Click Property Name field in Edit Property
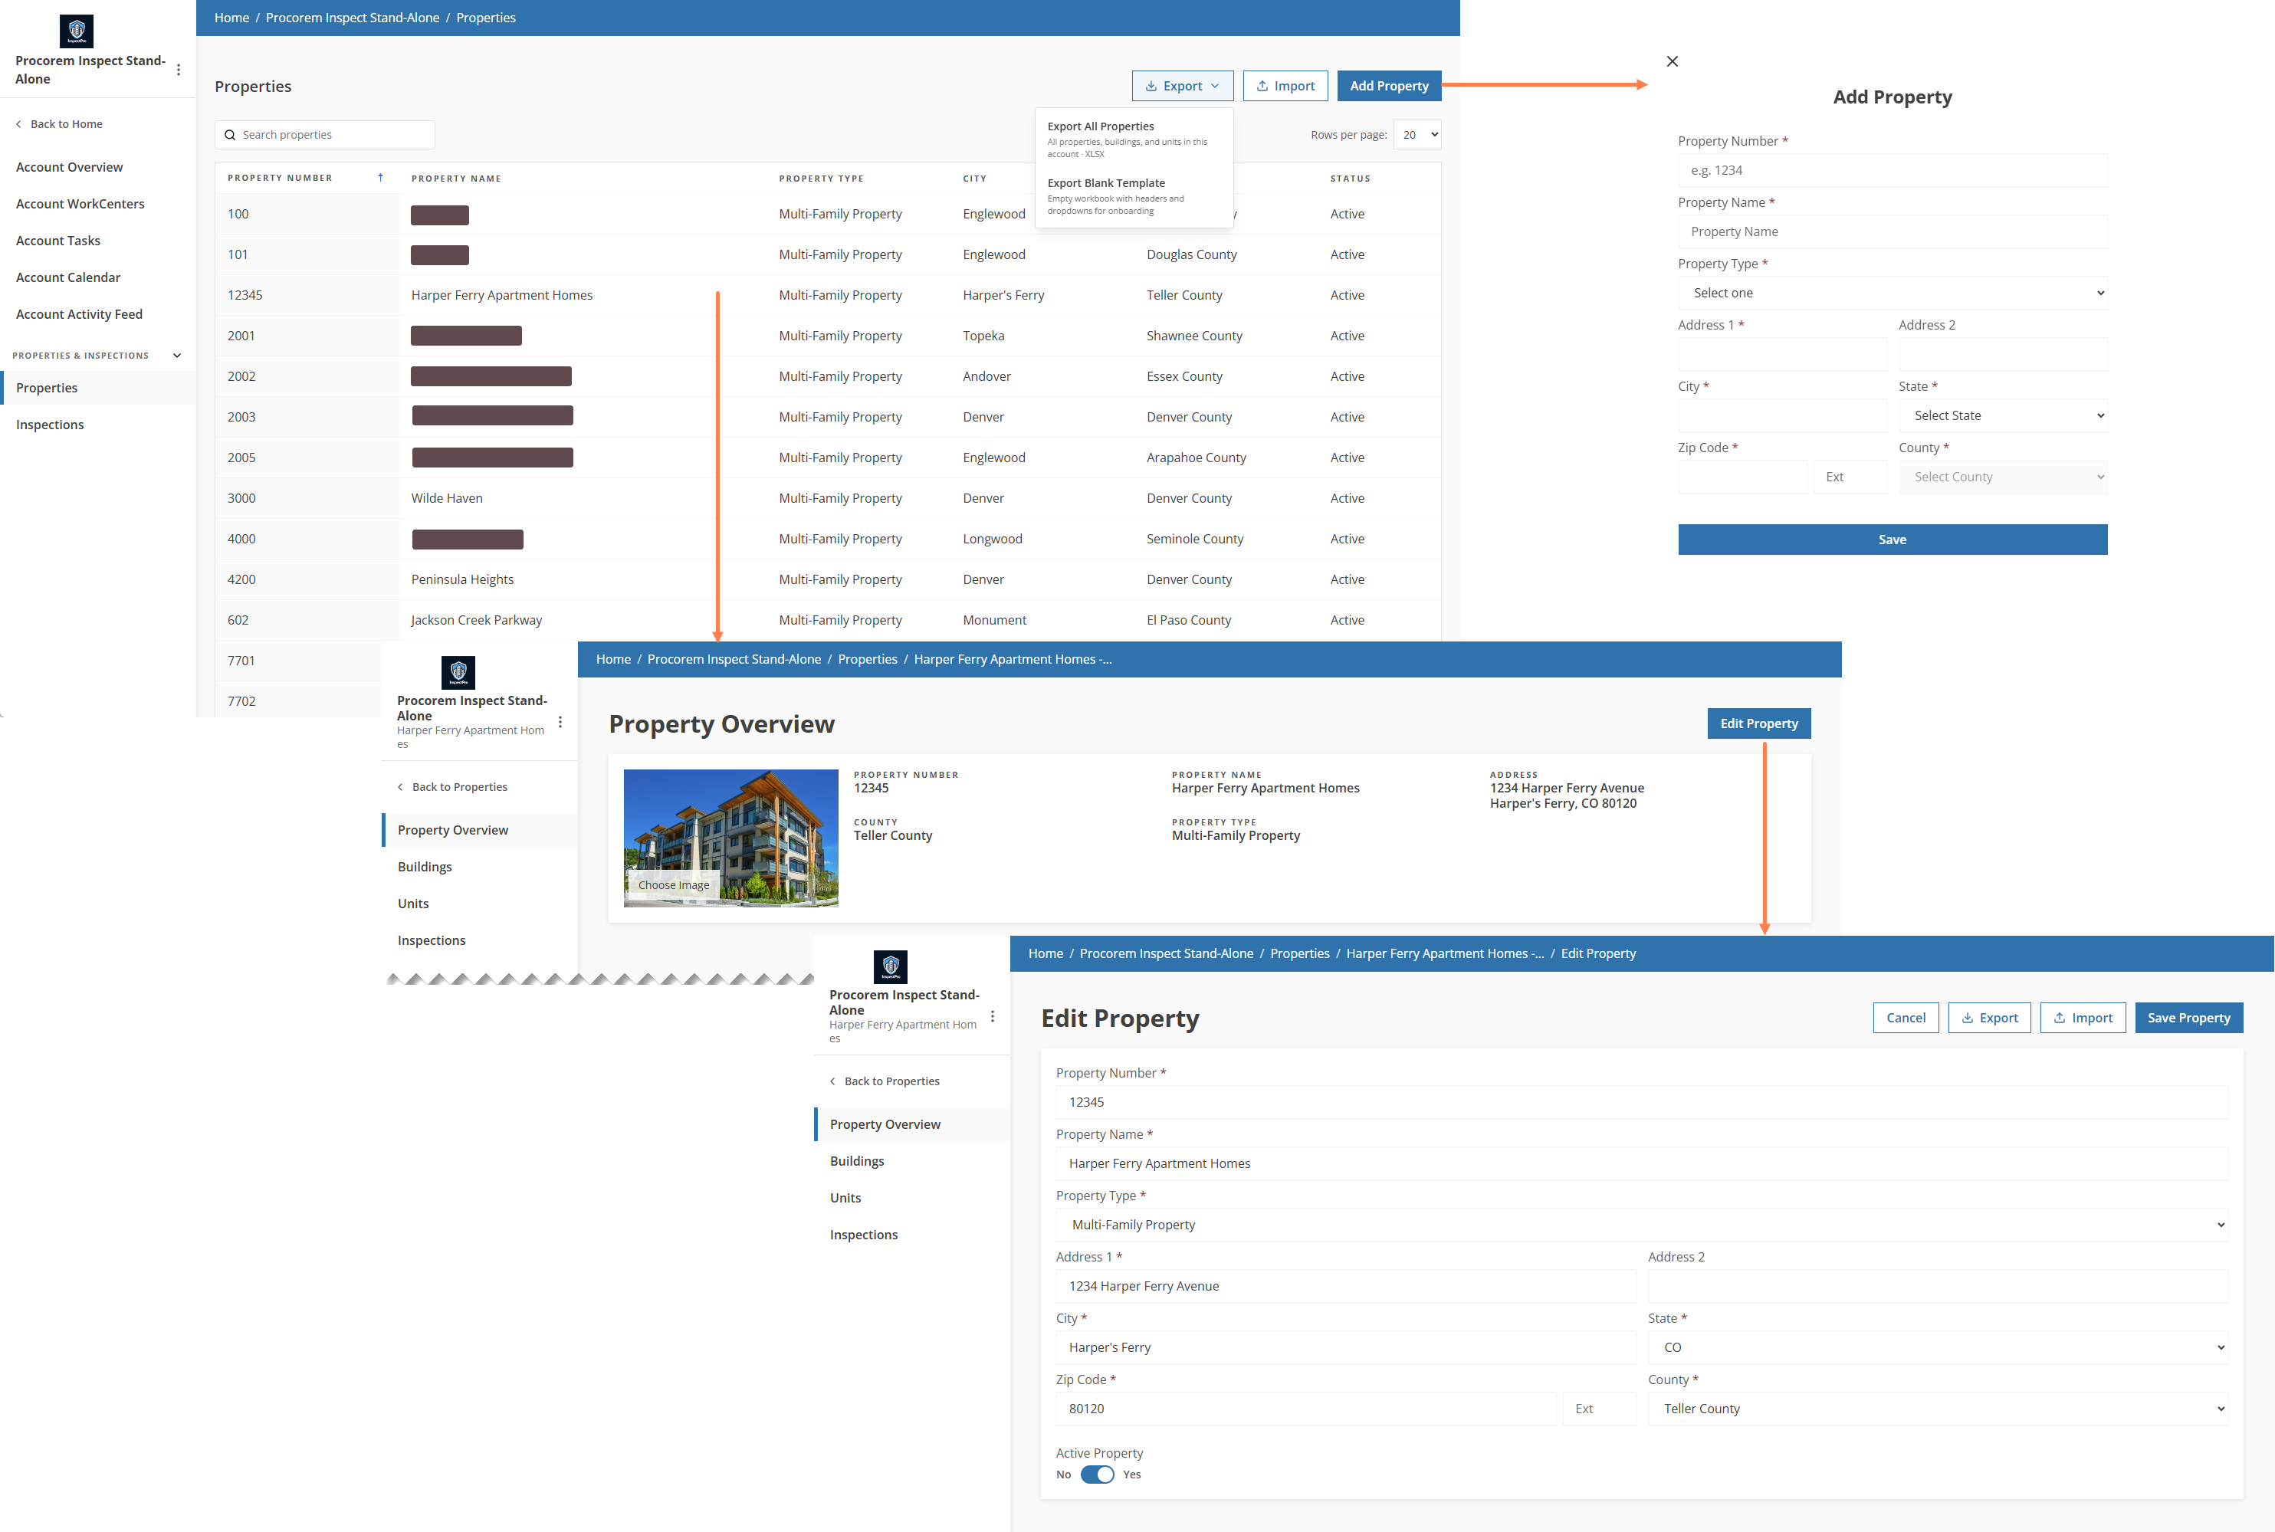The image size is (2275, 1532). click(1642, 1163)
